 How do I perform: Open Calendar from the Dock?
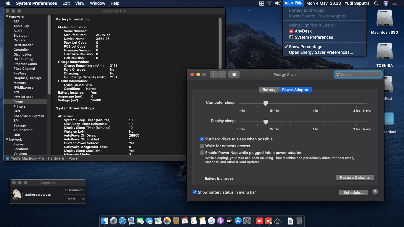(185, 221)
